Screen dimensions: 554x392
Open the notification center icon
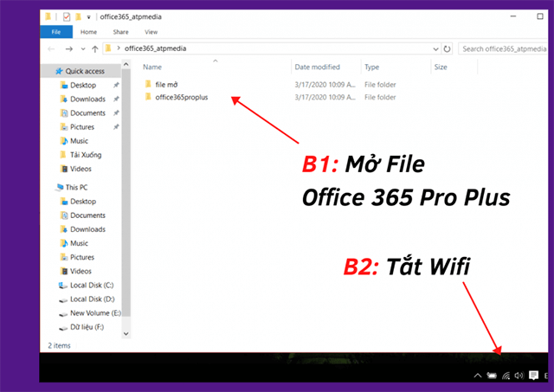[x=534, y=376]
